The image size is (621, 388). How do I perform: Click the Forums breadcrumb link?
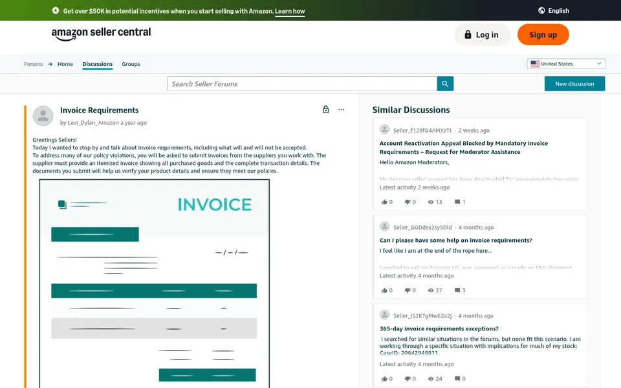tap(33, 64)
